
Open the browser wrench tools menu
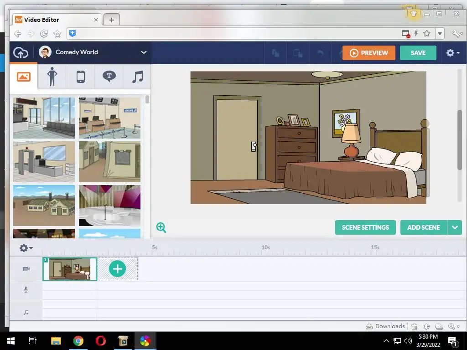tap(457, 33)
